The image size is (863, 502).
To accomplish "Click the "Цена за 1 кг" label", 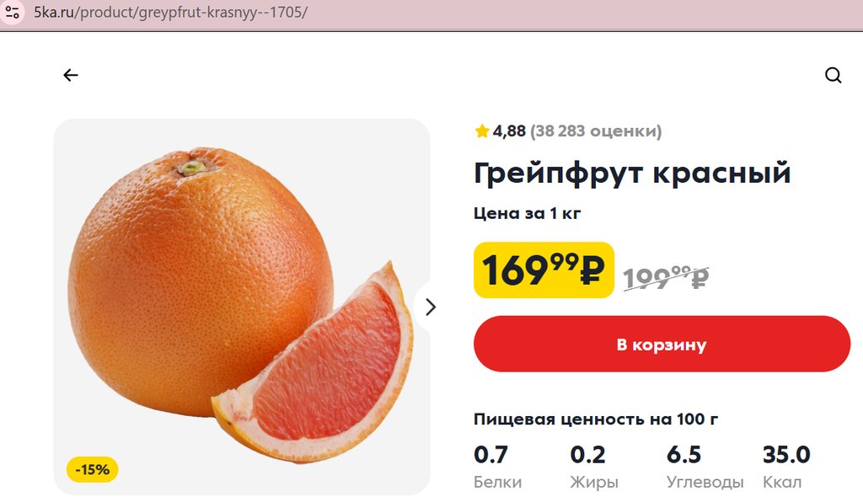I will 527,213.
